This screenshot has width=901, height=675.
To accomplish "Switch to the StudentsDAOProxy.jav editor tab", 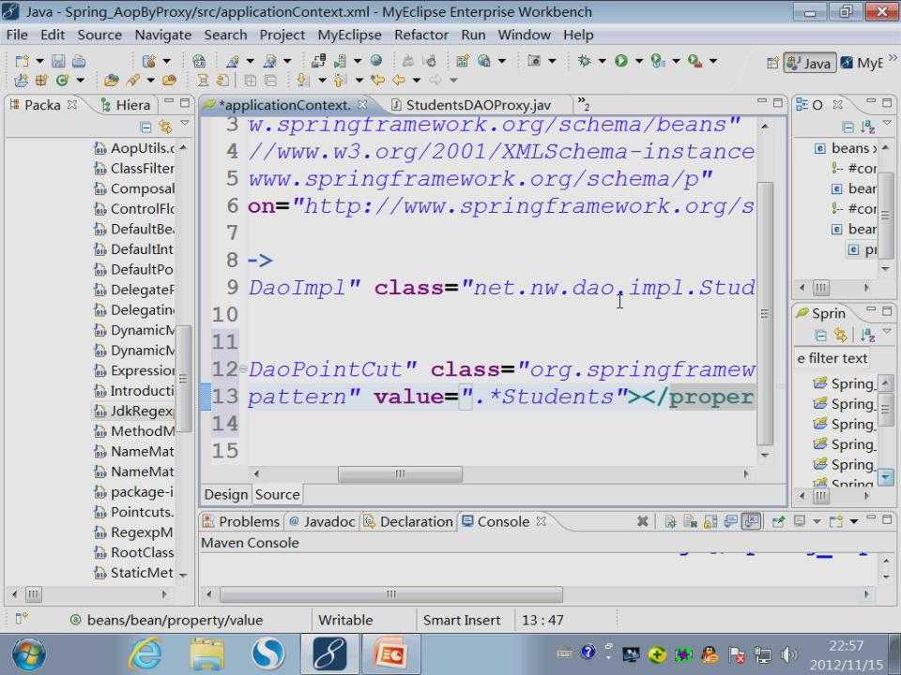I will point(472,105).
